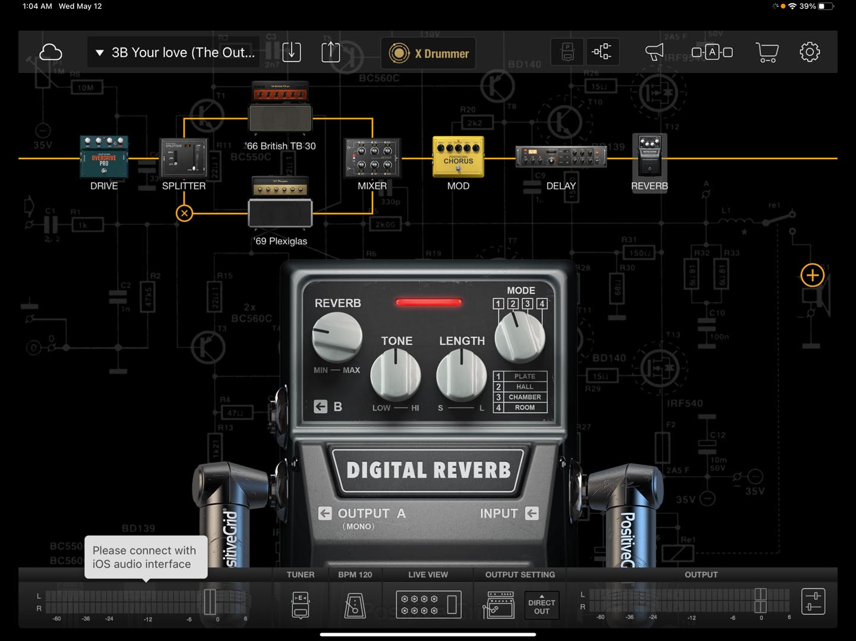
Task: Tap the INPUT arrow
Action: pos(532,513)
